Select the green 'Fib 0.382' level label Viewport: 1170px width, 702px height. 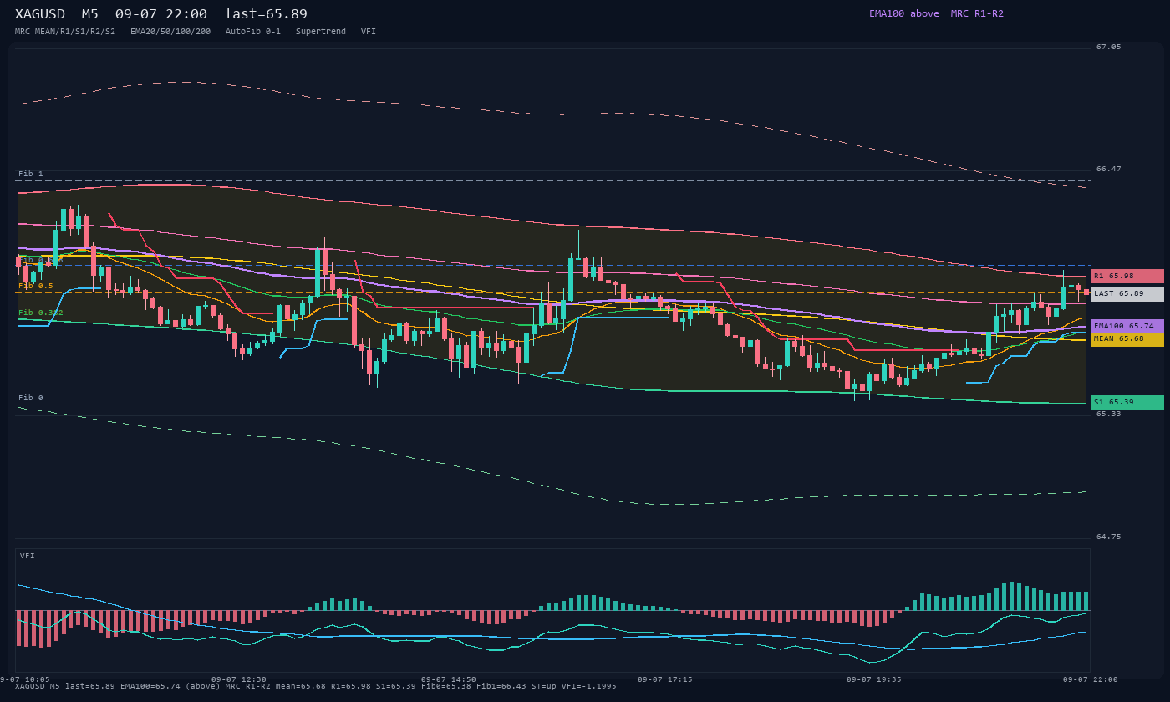(x=41, y=313)
